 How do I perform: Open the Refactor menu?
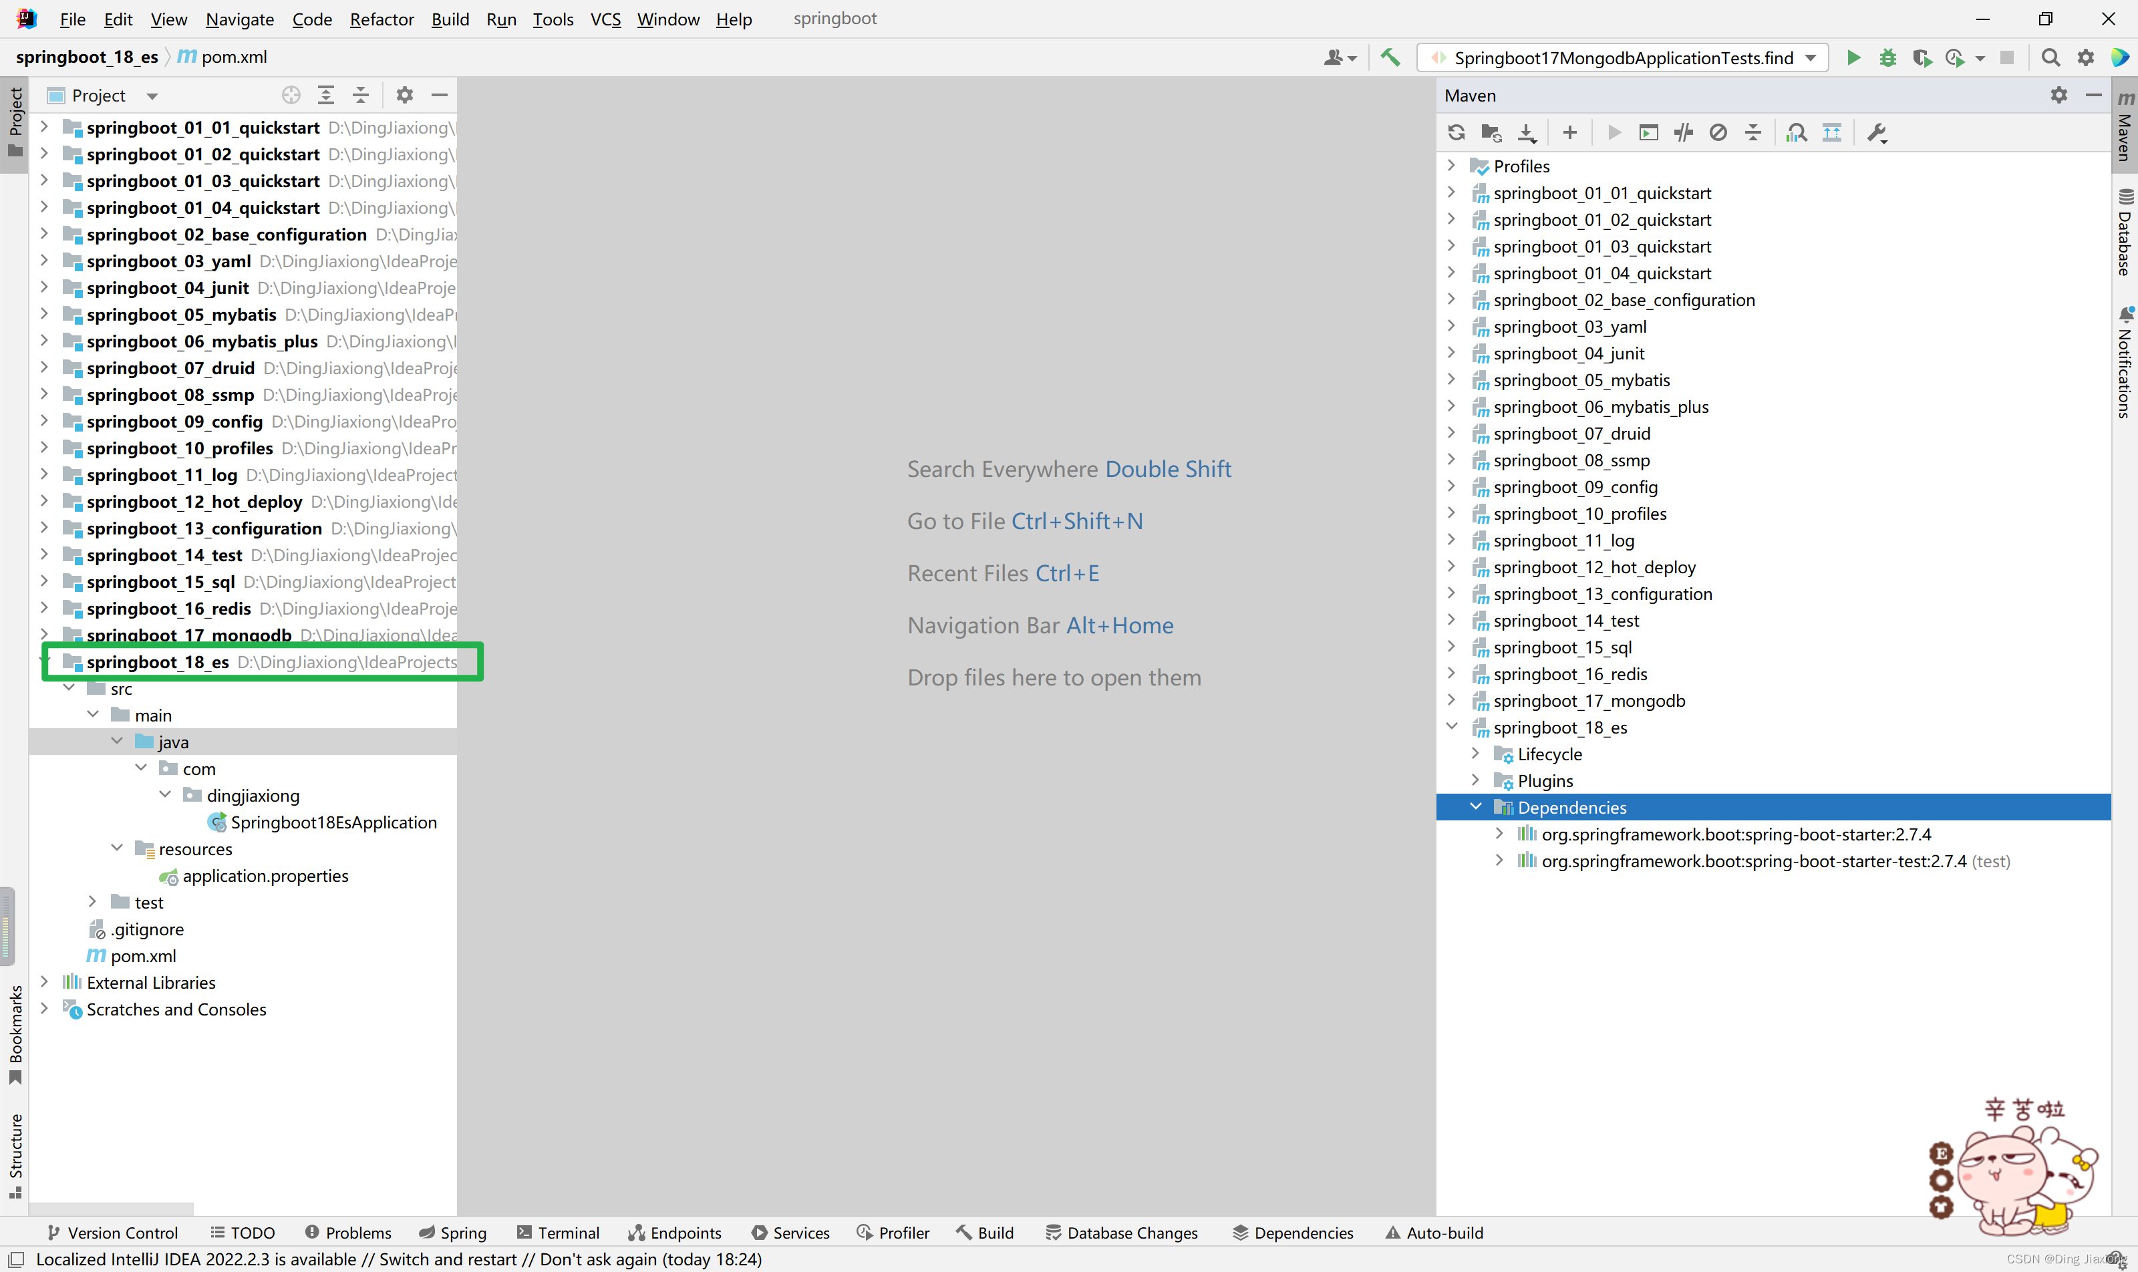click(381, 19)
